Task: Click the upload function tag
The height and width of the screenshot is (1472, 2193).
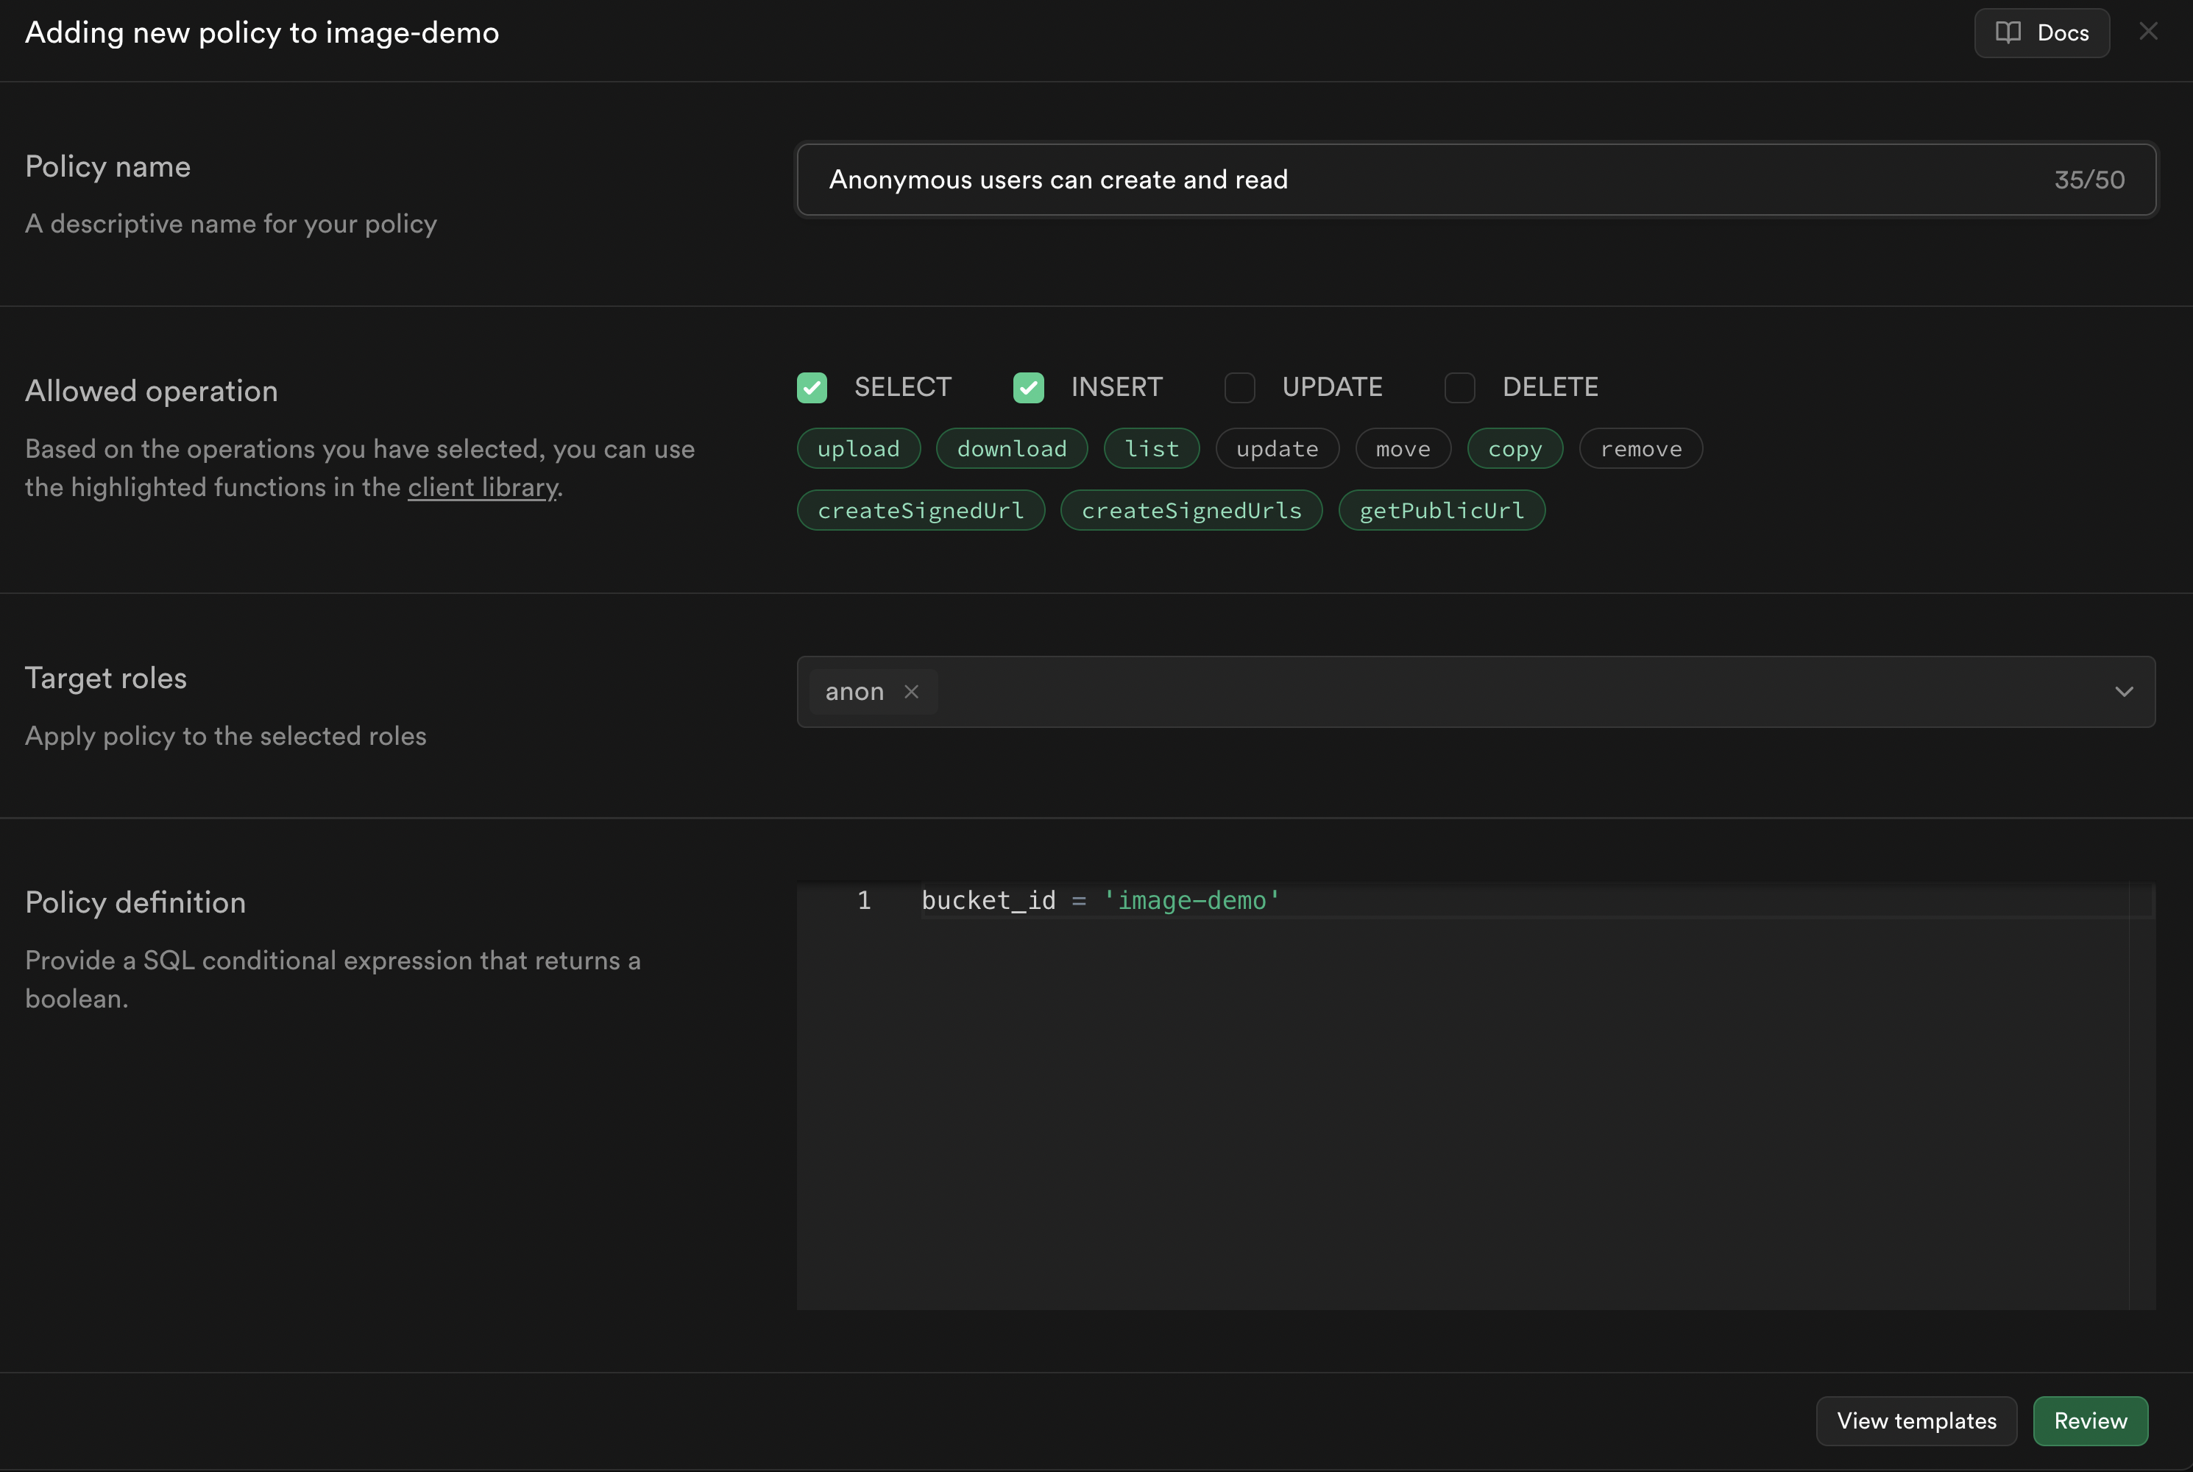Action: (x=857, y=449)
